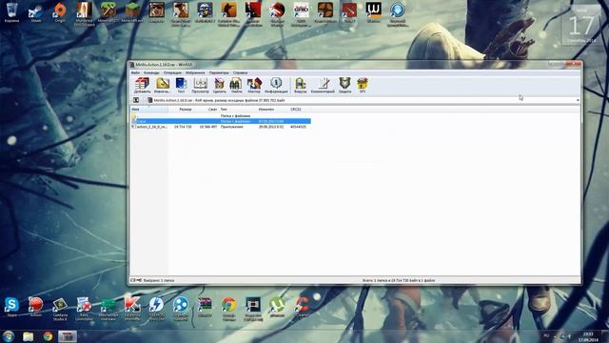The width and height of the screenshot is (609, 343).
Task: Select the highlighted Crack folder row
Action: 221,121
